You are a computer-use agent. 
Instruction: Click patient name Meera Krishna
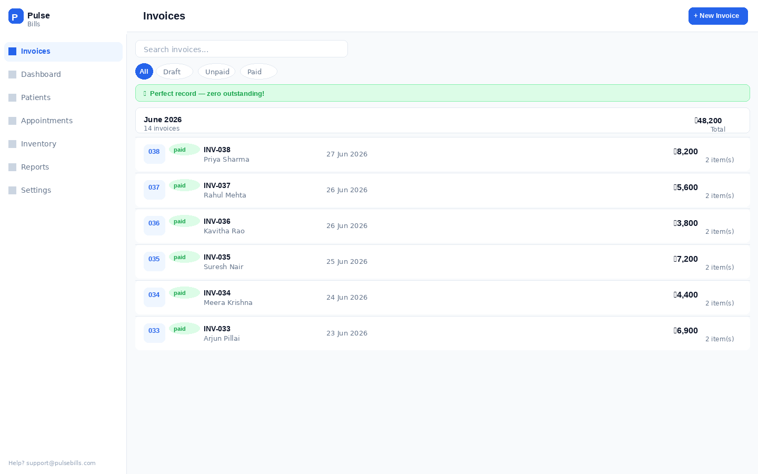click(x=228, y=303)
